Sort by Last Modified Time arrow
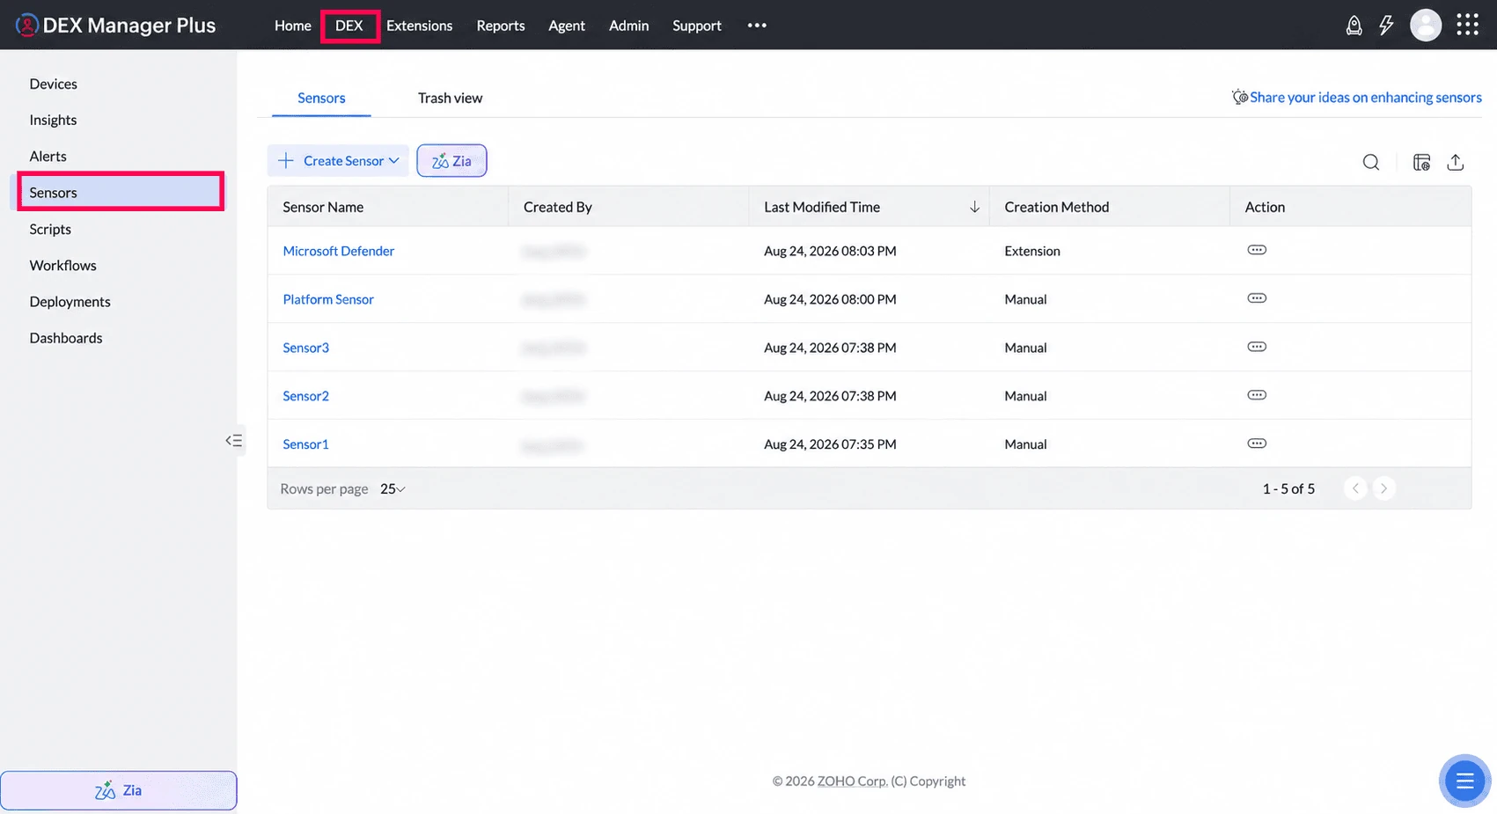Screen dimensions: 1497x814 pyautogui.click(x=974, y=207)
